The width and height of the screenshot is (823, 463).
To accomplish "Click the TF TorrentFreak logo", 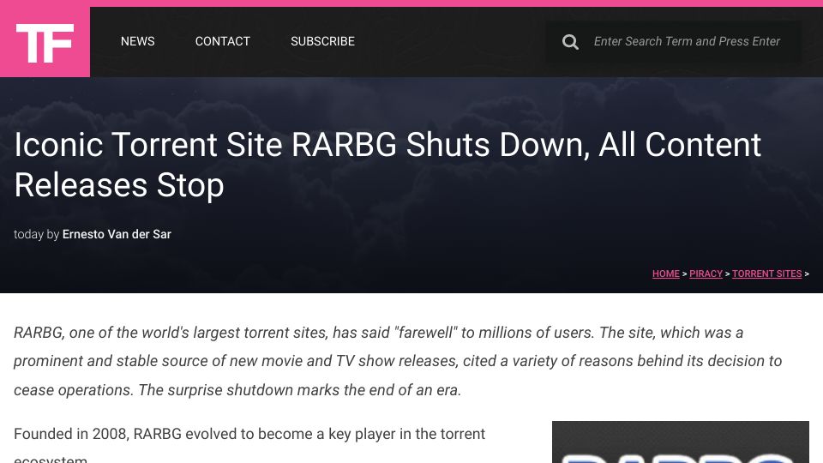I will click(x=45, y=42).
